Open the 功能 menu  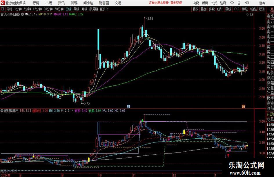196,3
